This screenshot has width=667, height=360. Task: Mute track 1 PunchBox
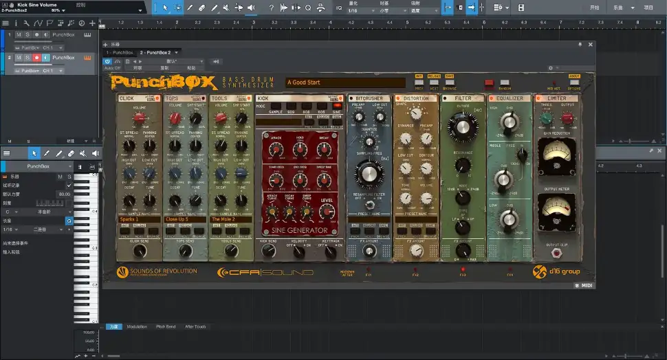pyautogui.click(x=19, y=35)
